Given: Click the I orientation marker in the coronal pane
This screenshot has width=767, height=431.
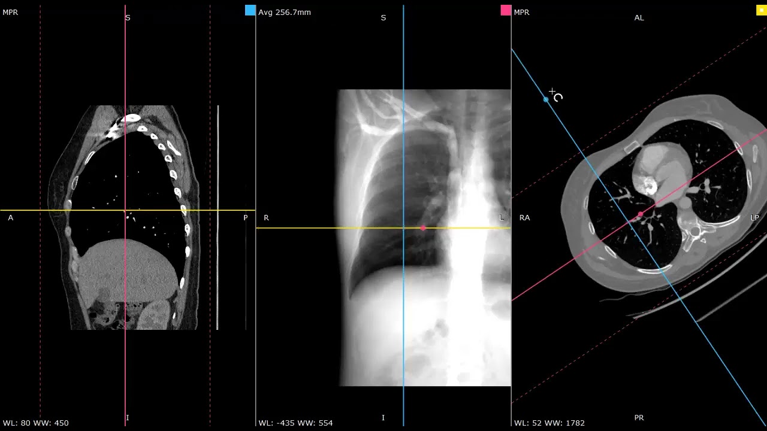Looking at the screenshot, I should coord(383,418).
